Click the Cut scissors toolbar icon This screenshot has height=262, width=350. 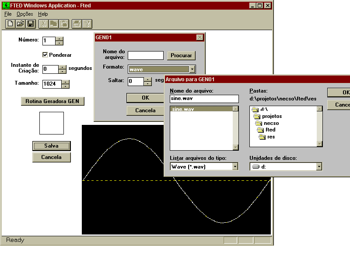tap(43, 24)
